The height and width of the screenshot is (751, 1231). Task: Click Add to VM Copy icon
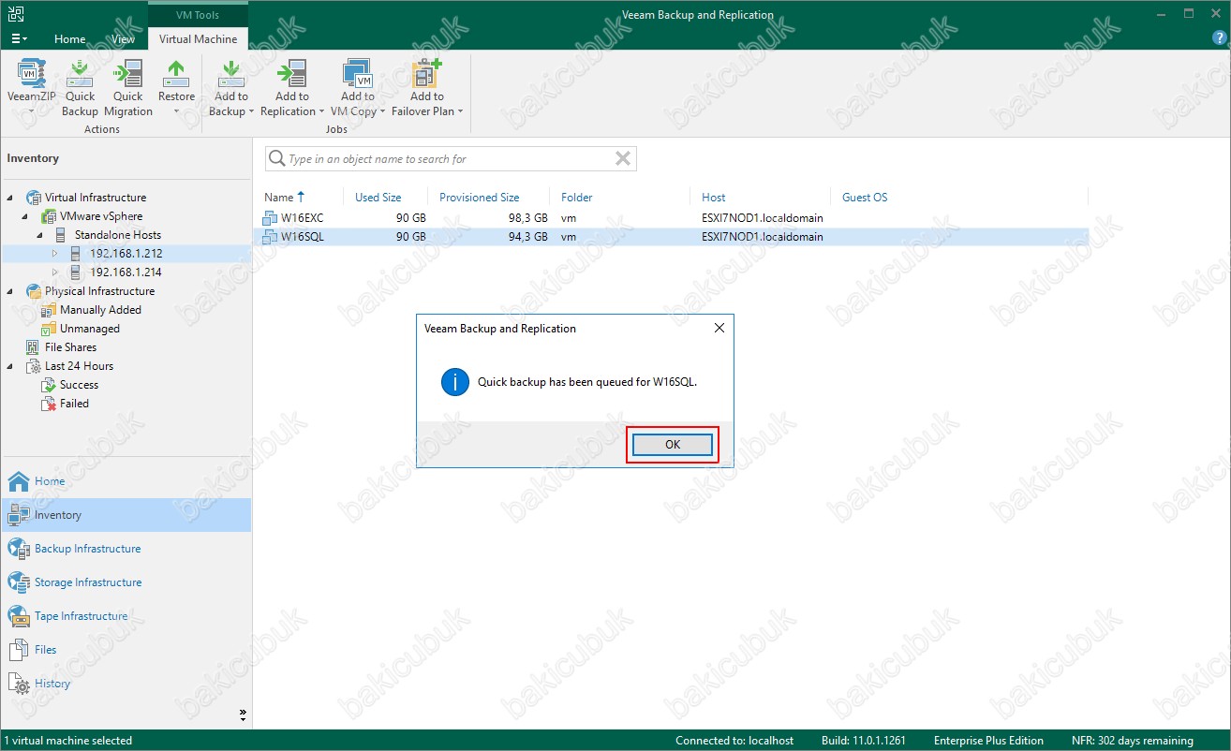[358, 75]
